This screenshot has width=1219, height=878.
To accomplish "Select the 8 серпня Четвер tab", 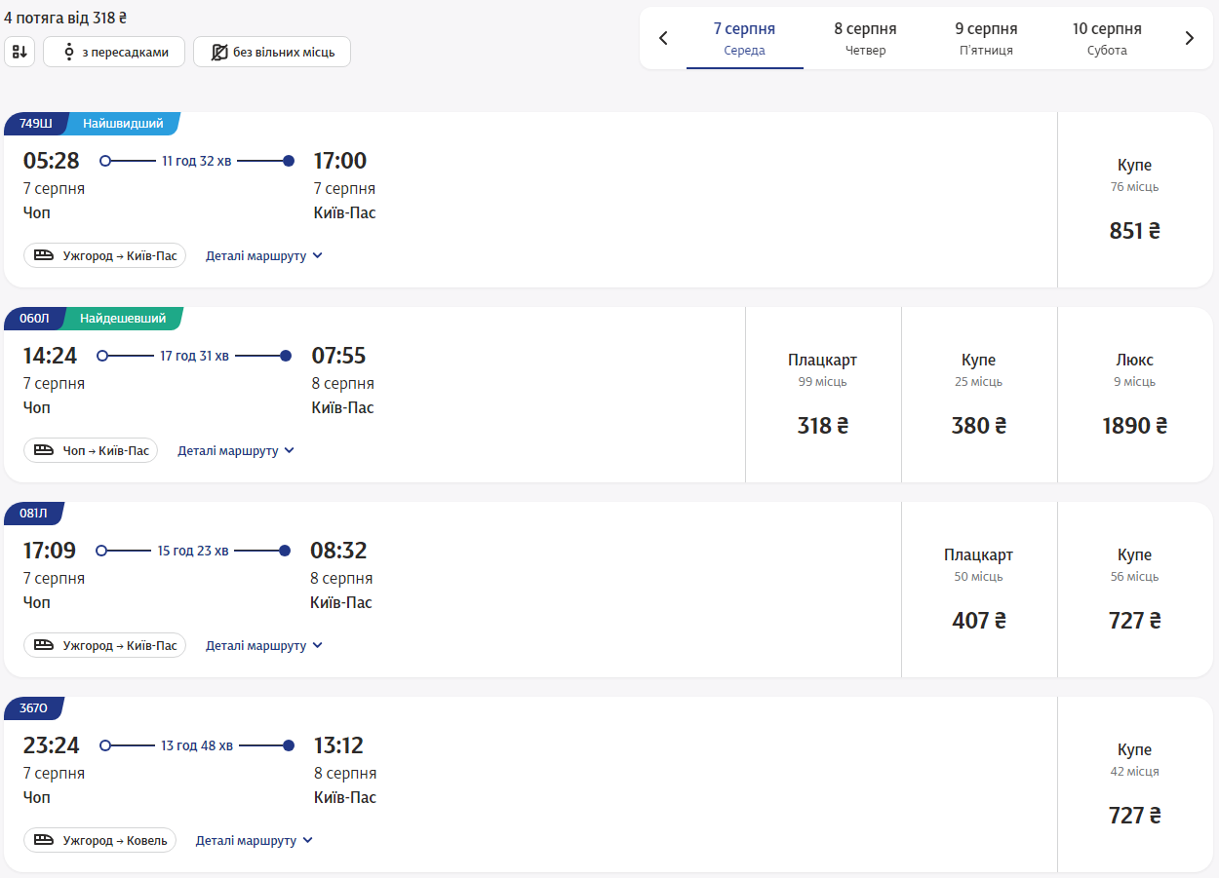I will [x=865, y=39].
